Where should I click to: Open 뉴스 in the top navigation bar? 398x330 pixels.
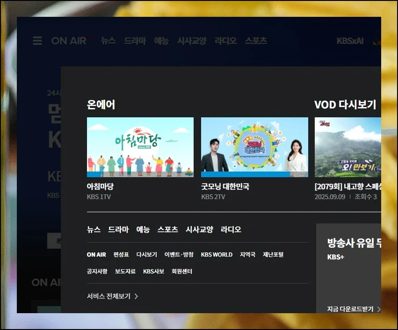[108, 41]
